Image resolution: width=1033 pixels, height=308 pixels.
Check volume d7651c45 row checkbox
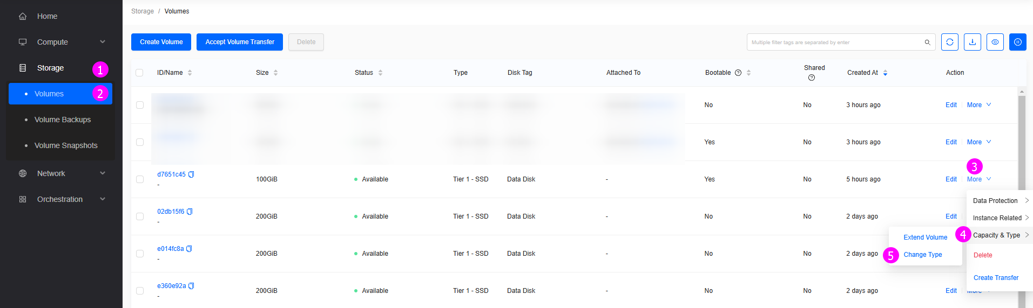(140, 179)
